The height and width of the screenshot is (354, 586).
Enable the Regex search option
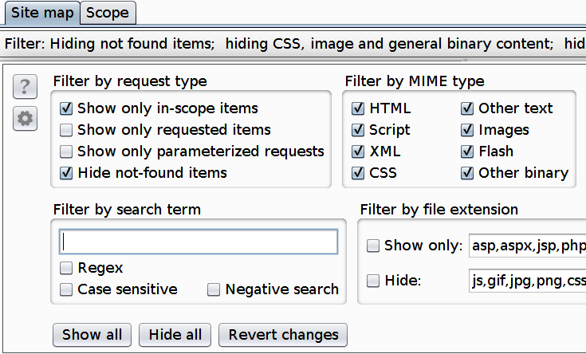pyautogui.click(x=66, y=268)
